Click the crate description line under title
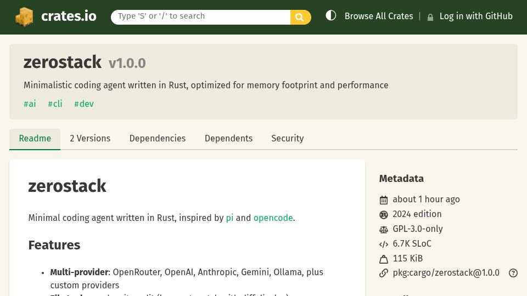The image size is (527, 296). pos(206,86)
